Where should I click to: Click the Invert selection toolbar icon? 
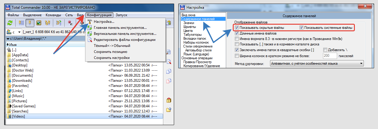tap(70, 23)
